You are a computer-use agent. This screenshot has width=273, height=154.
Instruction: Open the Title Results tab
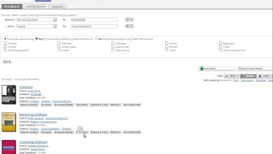(12, 7)
